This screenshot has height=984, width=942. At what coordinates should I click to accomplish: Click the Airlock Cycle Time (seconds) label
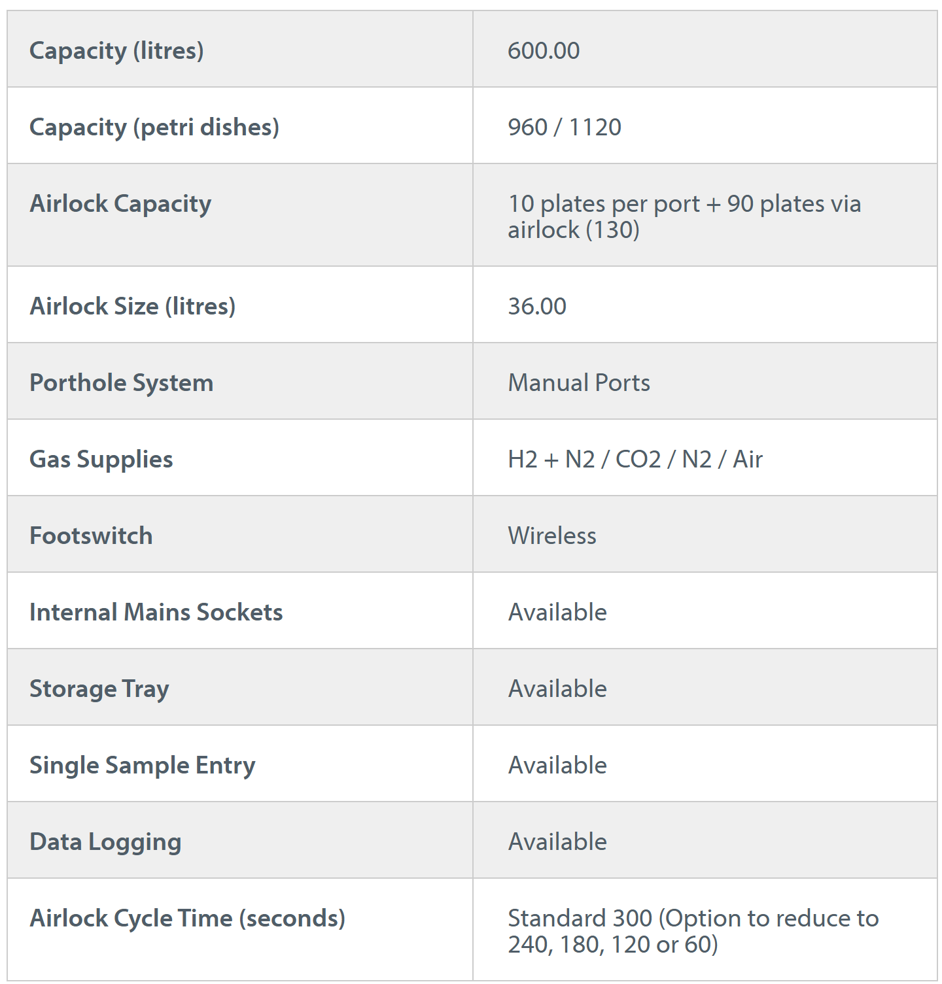point(188,919)
